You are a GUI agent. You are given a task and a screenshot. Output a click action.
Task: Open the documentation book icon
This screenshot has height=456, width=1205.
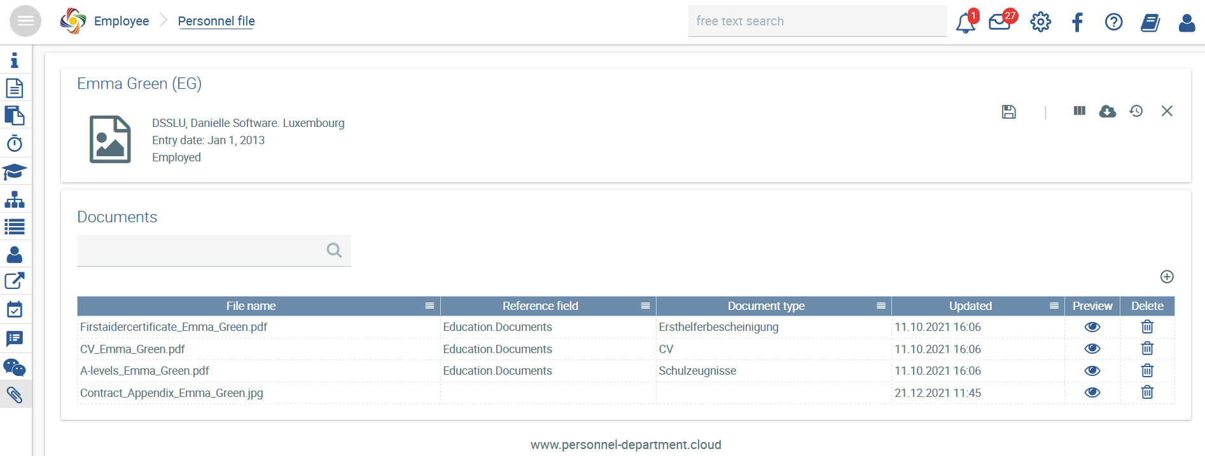click(1150, 23)
